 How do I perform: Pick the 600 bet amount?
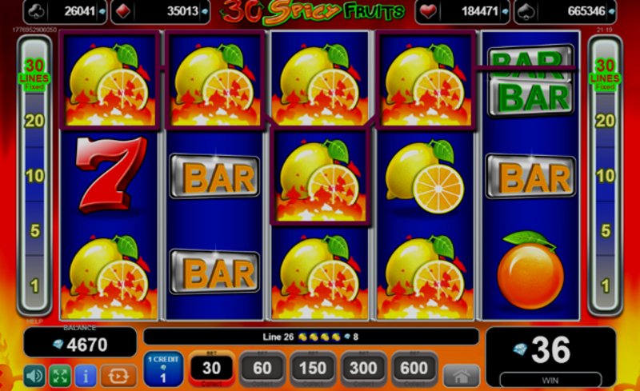coord(414,369)
